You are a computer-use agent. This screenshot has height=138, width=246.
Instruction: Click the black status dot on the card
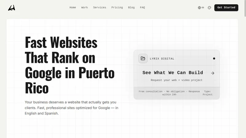(214, 59)
